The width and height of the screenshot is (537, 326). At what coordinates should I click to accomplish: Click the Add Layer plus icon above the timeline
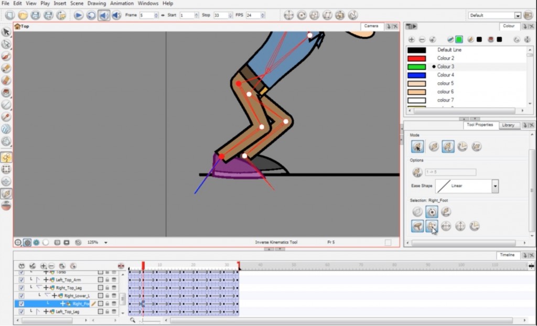pyautogui.click(x=44, y=266)
